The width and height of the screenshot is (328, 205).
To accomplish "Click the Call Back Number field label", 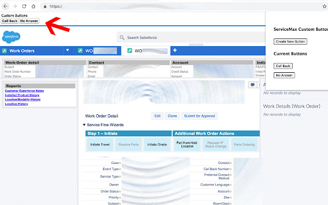I will (x=216, y=169).
